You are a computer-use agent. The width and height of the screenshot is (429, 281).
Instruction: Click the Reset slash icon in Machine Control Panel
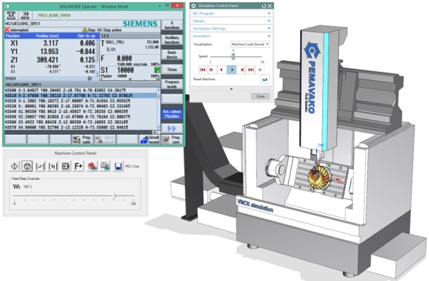(40, 166)
